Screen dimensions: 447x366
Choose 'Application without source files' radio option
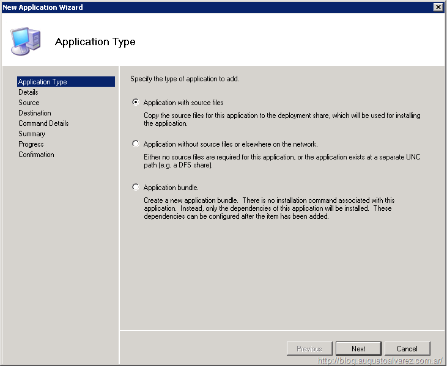click(136, 144)
